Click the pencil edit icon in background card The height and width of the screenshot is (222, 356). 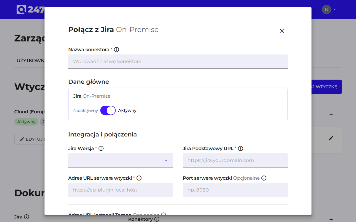pyautogui.click(x=331, y=138)
